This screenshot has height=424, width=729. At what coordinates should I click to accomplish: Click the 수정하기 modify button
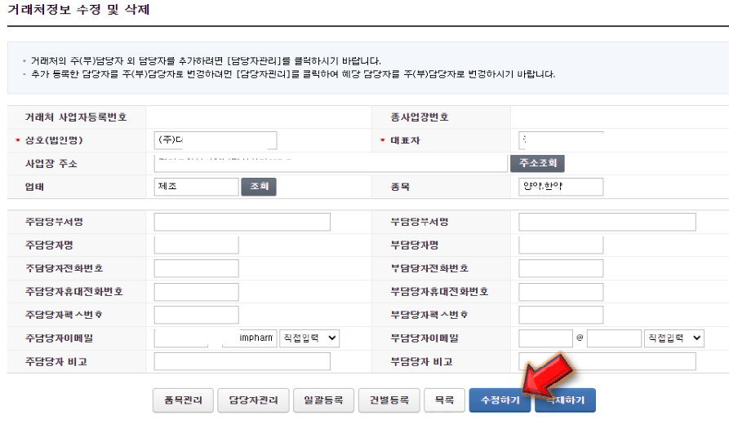pyautogui.click(x=500, y=400)
